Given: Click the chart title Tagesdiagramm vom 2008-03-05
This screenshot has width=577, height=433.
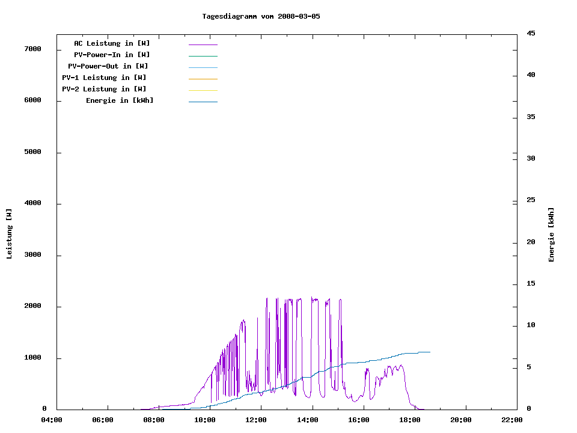Looking at the screenshot, I should tap(261, 16).
